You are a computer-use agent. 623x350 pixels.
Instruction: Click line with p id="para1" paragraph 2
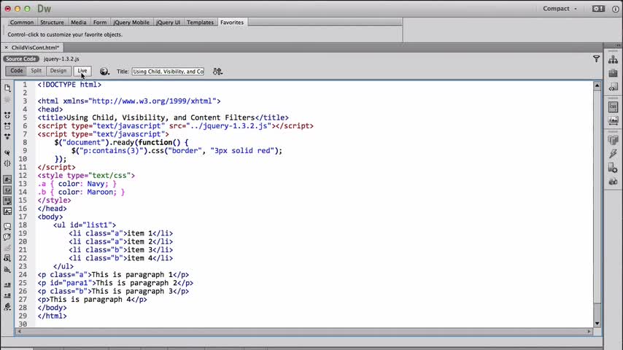(115, 283)
